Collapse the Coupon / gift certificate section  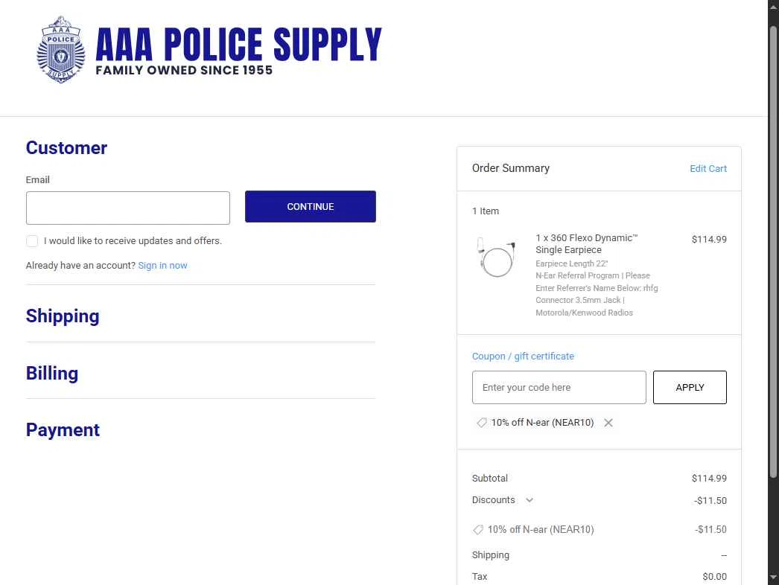tap(523, 356)
